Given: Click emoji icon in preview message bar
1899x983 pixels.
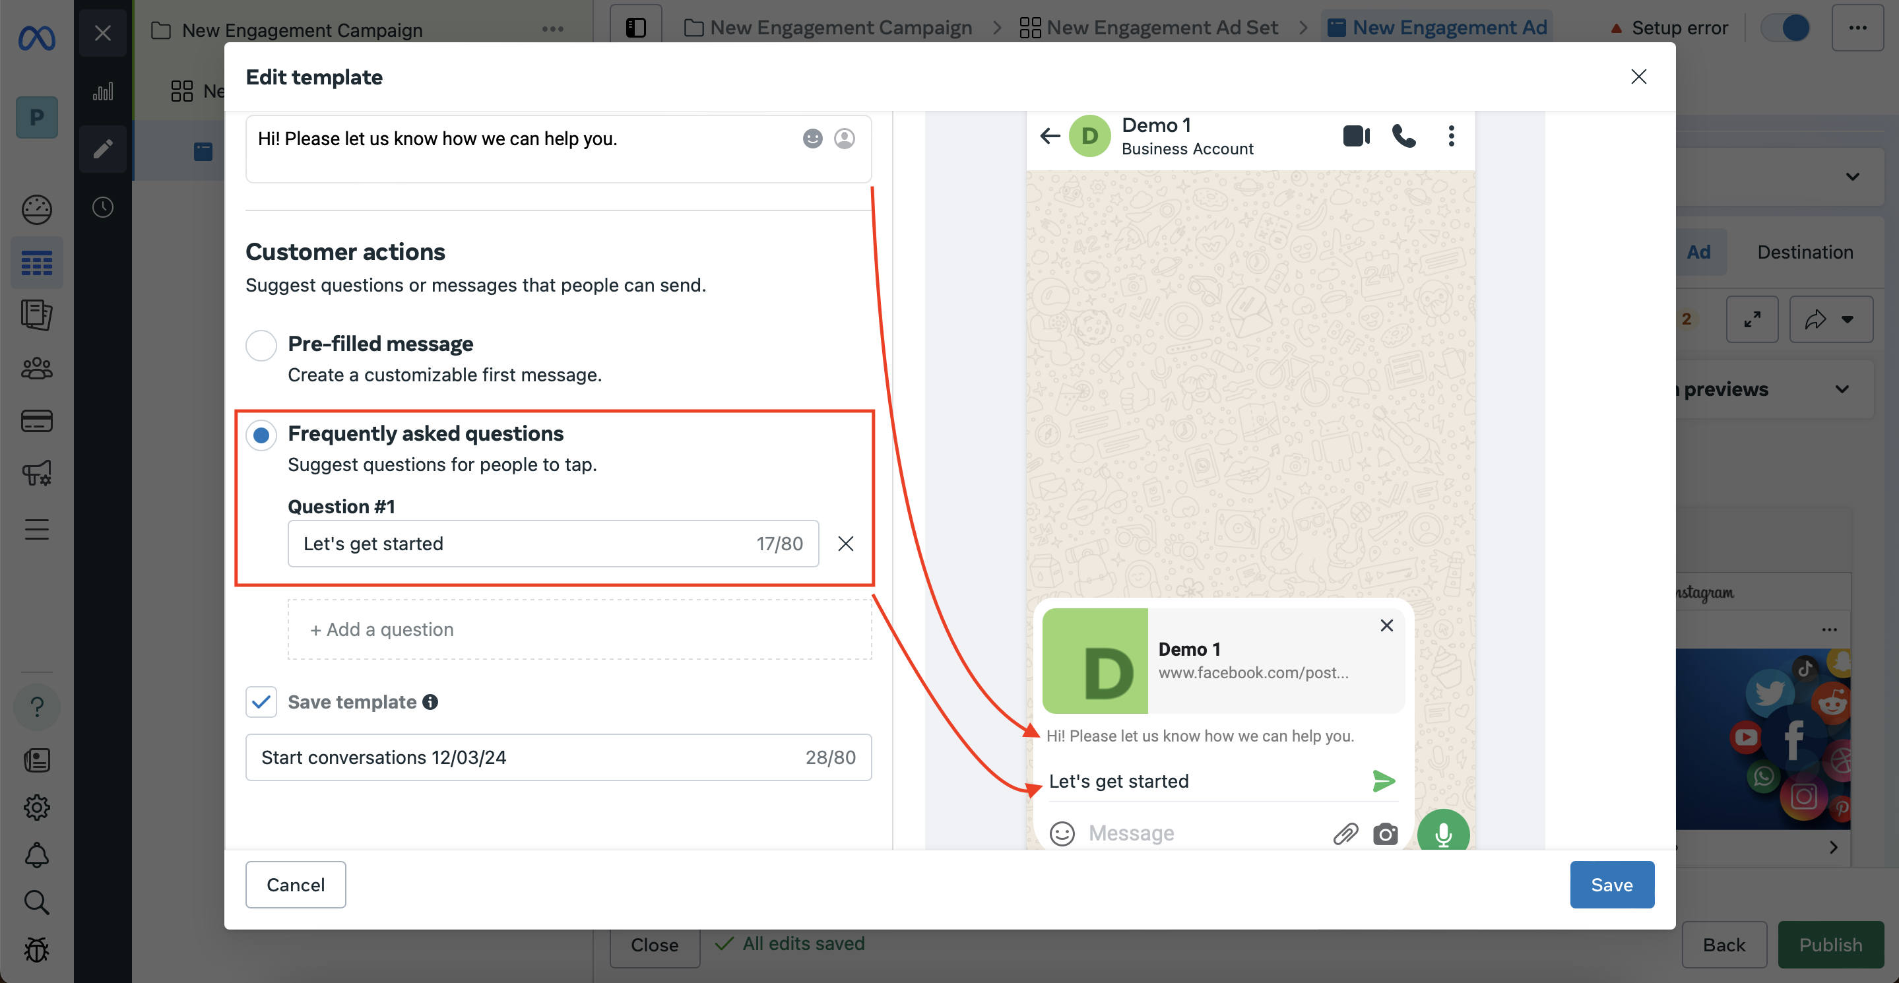Looking at the screenshot, I should point(1062,833).
